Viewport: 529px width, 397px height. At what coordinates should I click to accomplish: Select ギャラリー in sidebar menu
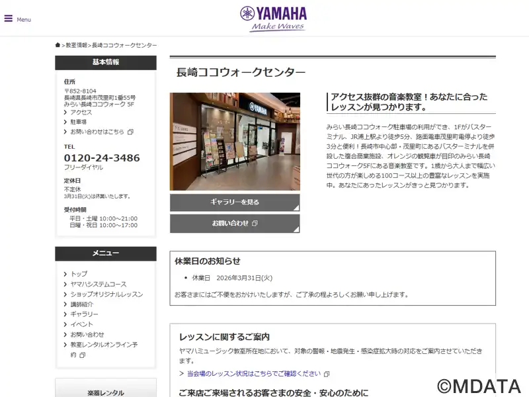tap(85, 314)
